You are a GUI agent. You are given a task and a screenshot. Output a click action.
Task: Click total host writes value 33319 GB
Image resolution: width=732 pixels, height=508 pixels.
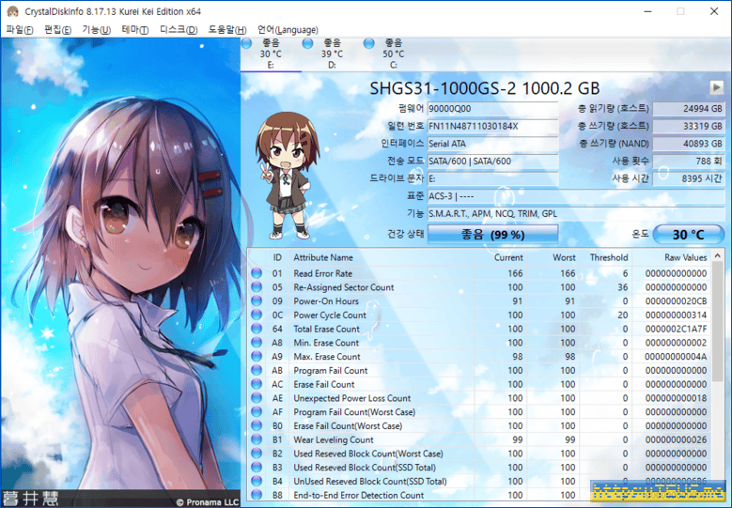[x=689, y=126]
